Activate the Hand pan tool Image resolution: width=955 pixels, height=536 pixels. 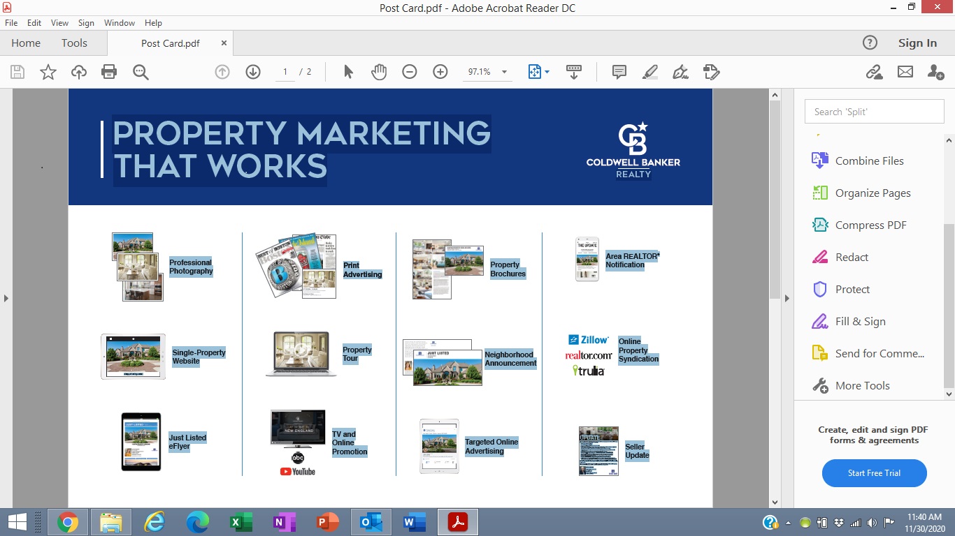pos(379,72)
